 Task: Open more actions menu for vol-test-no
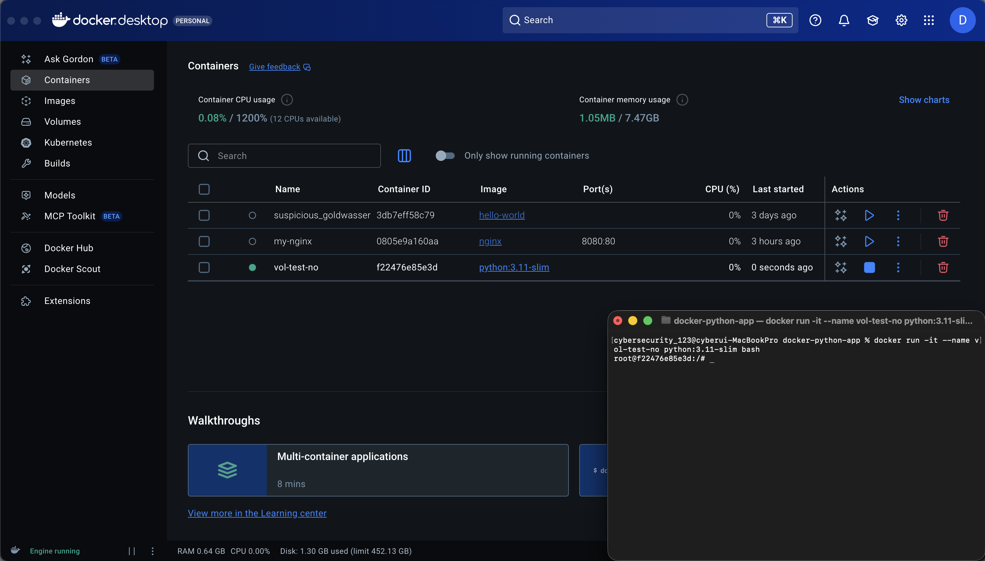(x=898, y=267)
